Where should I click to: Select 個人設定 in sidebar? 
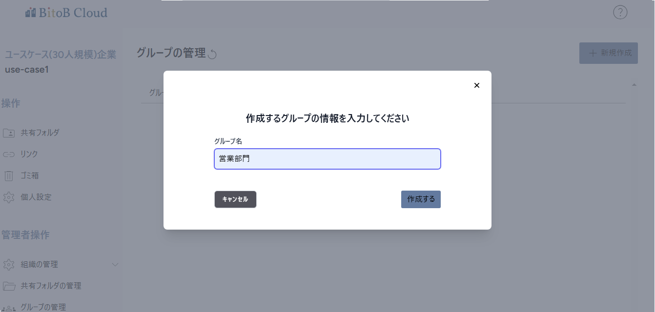pyautogui.click(x=36, y=197)
